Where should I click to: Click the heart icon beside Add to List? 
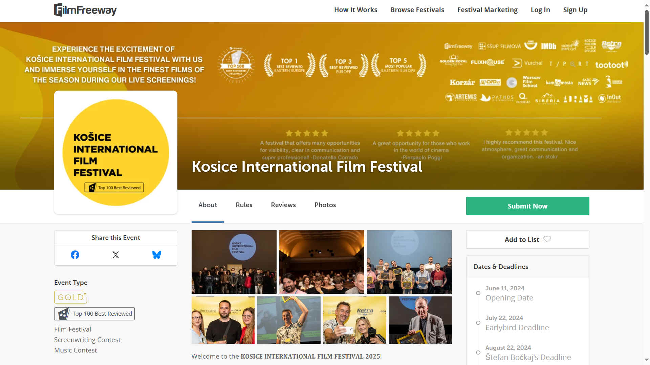coord(547,239)
